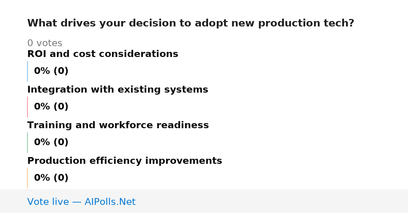The image size is (408, 213).
Task: Click the red bar under Integration option
Action: (28, 107)
